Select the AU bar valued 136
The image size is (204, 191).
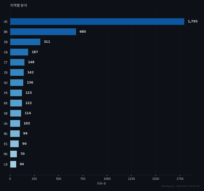pos(17,83)
